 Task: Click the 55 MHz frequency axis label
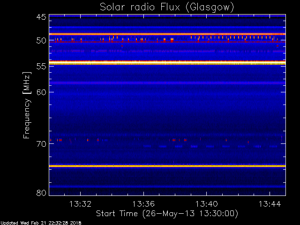(x=41, y=67)
